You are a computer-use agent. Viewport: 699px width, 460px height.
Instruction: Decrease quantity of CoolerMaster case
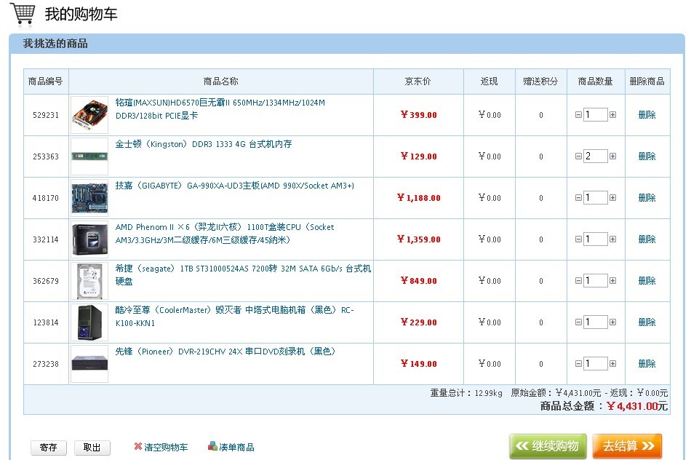point(578,322)
